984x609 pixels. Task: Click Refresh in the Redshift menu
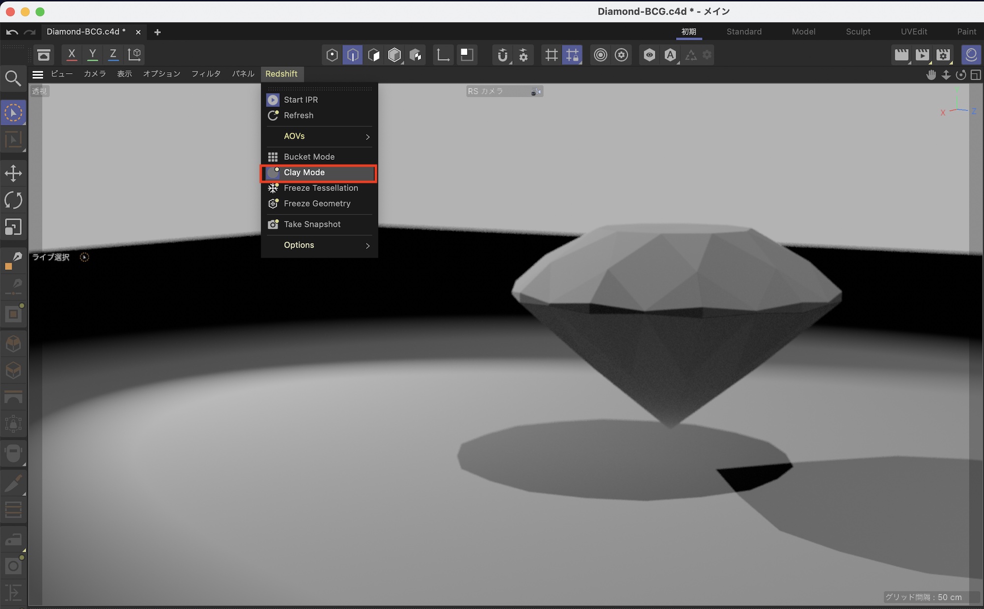pyautogui.click(x=298, y=116)
